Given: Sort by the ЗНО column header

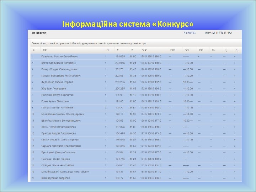Looking at the screenshot, I should [144, 50].
